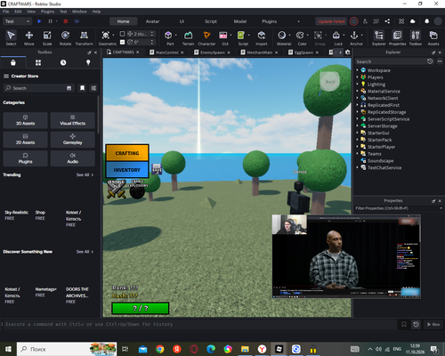Click the in-game CRAFTING button
The image size is (445, 356).
[127, 153]
